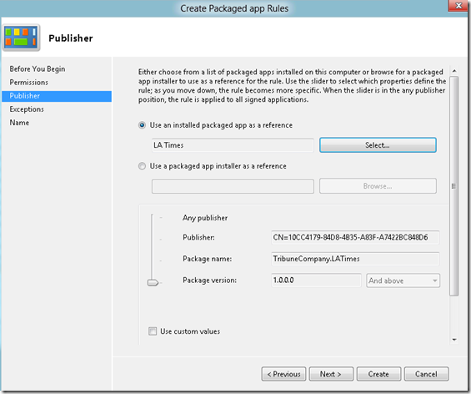Click the LA Times reference app field

click(233, 145)
